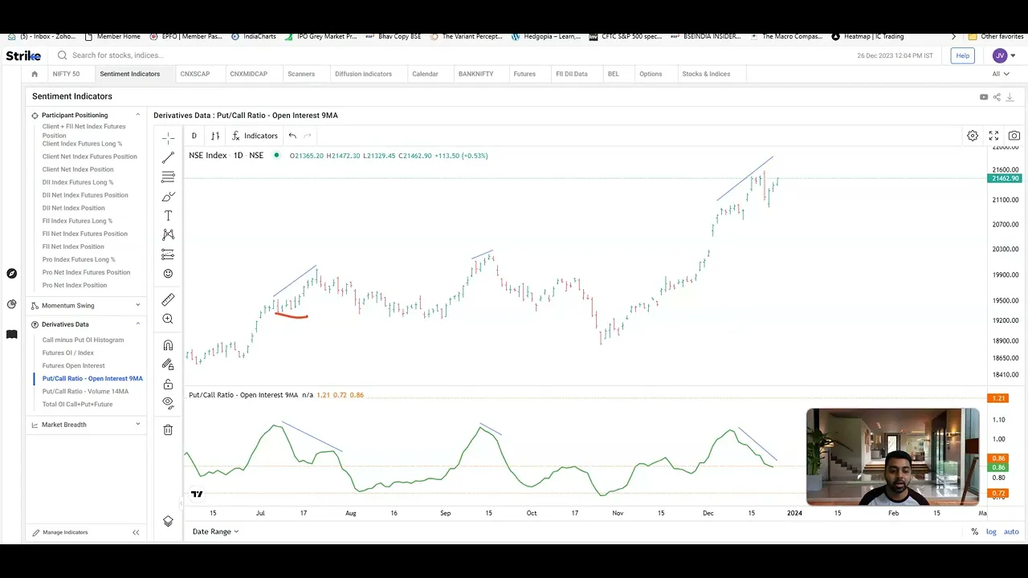Screen dimensions: 1028x578
Task: Select the crosshair cursor tool
Action: pos(168,138)
